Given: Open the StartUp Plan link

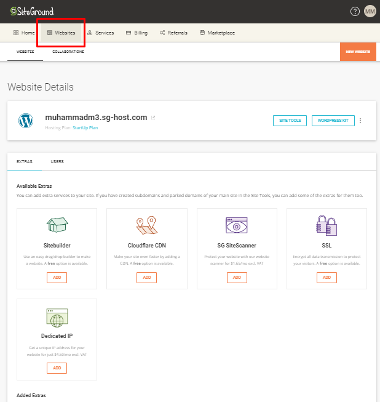Looking at the screenshot, I should coord(85,127).
